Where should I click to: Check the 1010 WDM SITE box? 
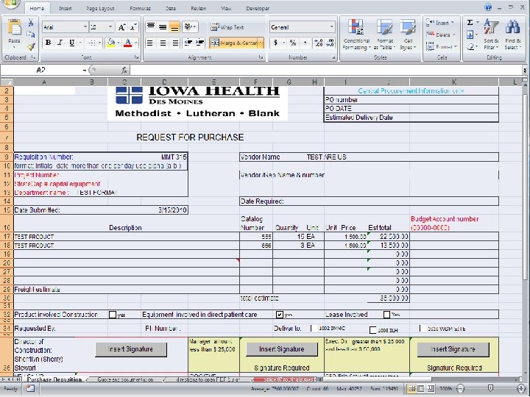click(x=421, y=329)
